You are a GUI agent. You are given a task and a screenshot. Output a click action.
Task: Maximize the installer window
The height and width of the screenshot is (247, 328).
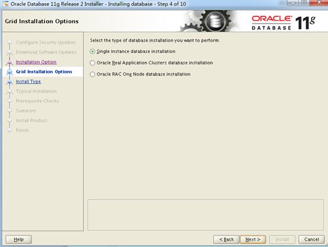(x=304, y=2)
